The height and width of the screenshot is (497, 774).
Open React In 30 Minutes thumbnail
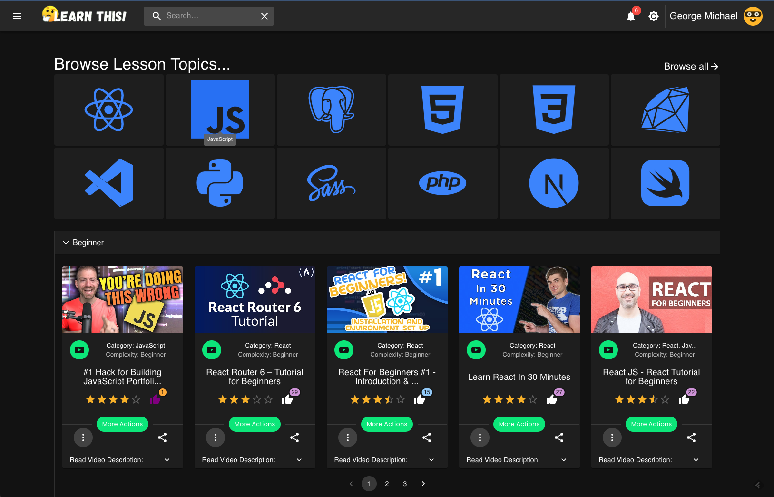coord(519,299)
